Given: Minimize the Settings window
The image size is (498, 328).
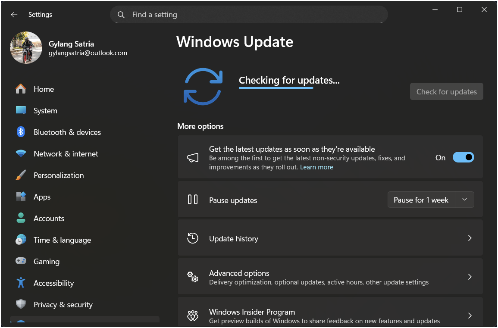Looking at the screenshot, I should [435, 9].
